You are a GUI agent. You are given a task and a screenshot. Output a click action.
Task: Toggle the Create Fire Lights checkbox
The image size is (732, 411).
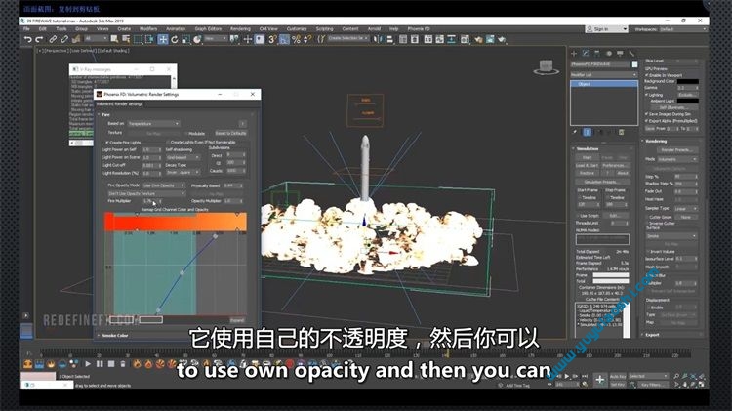click(107, 143)
